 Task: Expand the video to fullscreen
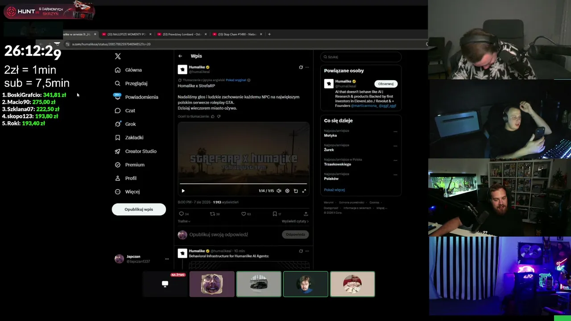point(304,191)
